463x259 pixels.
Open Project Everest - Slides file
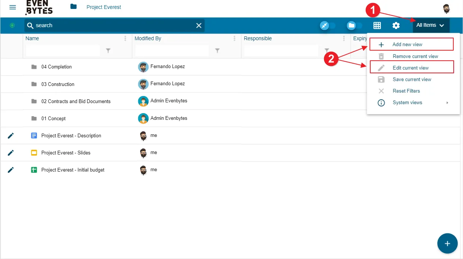click(66, 153)
